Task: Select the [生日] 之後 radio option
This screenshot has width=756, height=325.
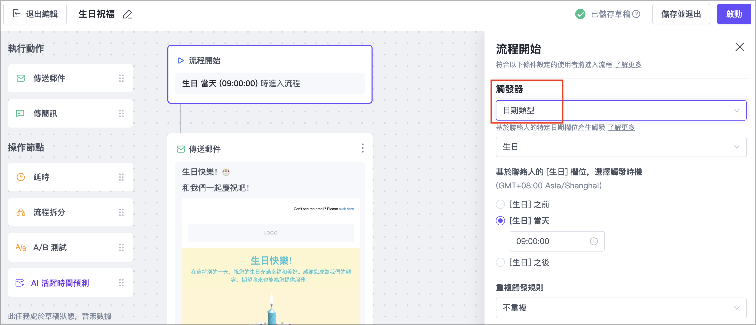Action: 500,262
